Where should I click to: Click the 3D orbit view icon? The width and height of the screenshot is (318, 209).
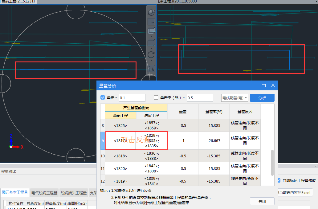point(151,12)
